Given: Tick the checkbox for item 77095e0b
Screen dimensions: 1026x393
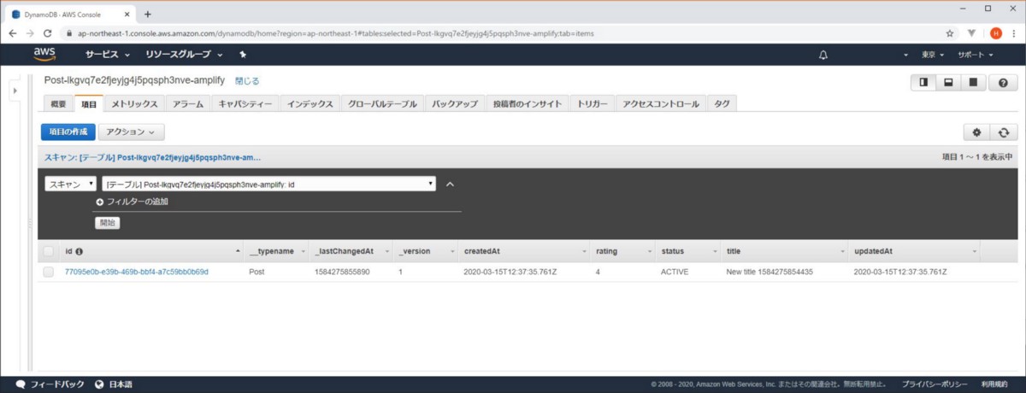Looking at the screenshot, I should click(49, 273).
